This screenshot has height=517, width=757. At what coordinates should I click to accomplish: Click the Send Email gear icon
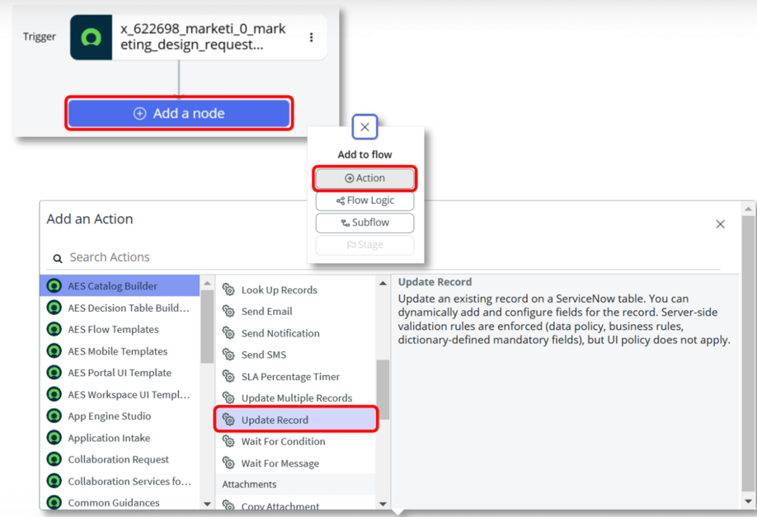[228, 312]
